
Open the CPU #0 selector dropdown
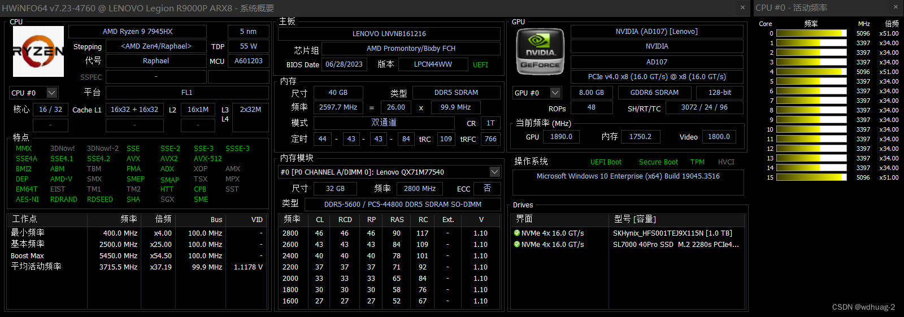click(52, 93)
